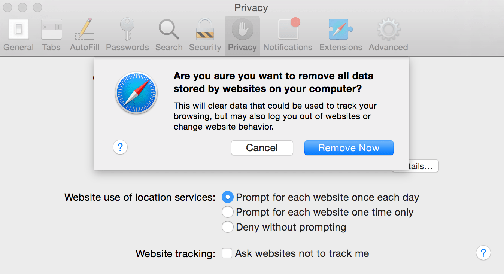504x274 pixels.
Task: Click the Safari compass icon in the dialog
Action: [136, 93]
